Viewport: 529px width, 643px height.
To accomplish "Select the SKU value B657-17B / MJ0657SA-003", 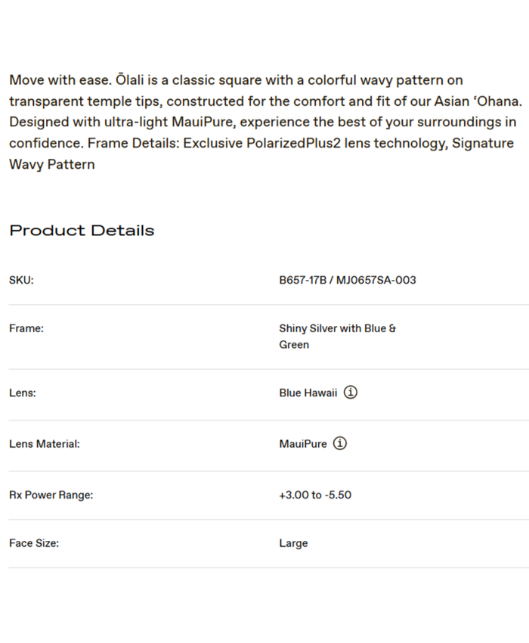I will (x=347, y=280).
